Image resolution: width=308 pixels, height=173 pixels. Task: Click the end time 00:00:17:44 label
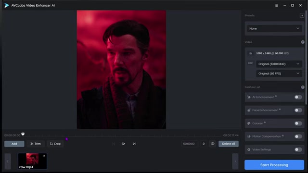(231, 136)
